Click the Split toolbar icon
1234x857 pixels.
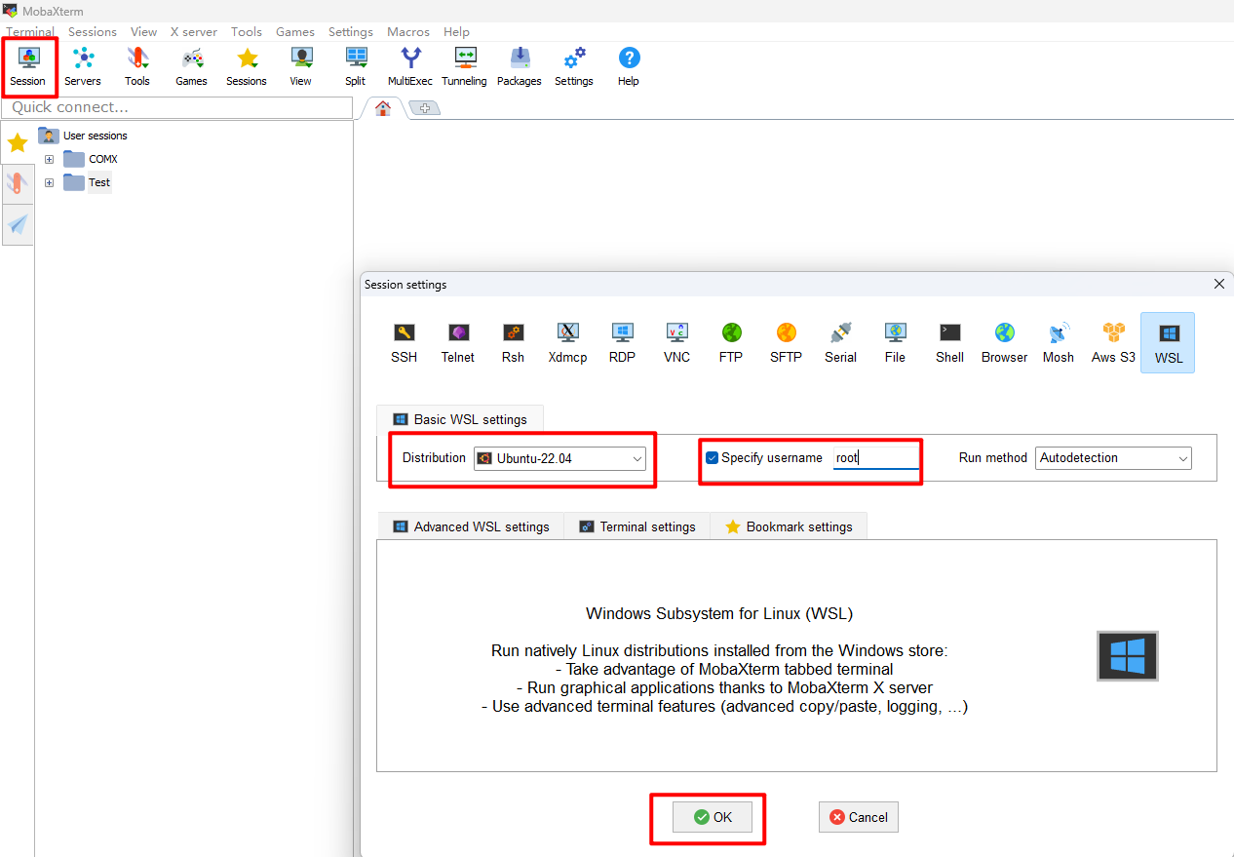coord(356,66)
